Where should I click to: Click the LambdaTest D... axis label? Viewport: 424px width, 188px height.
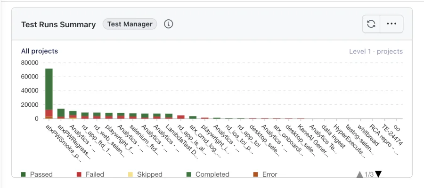coord(182,141)
